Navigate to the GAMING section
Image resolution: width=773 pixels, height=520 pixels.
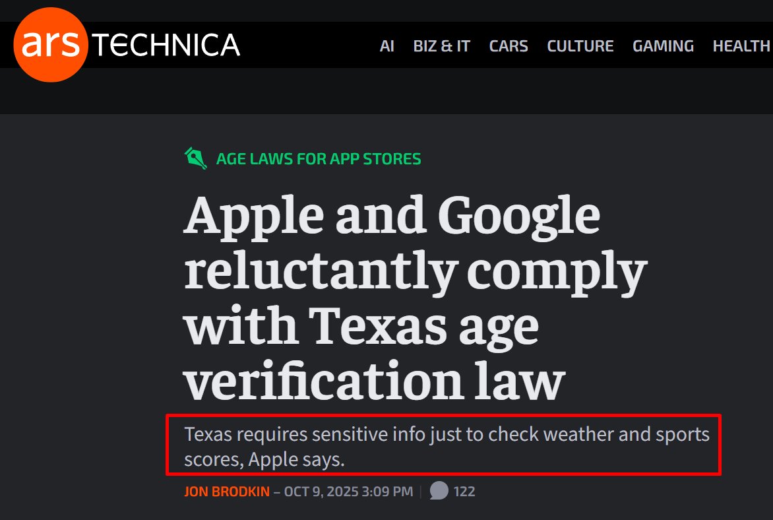pyautogui.click(x=663, y=46)
